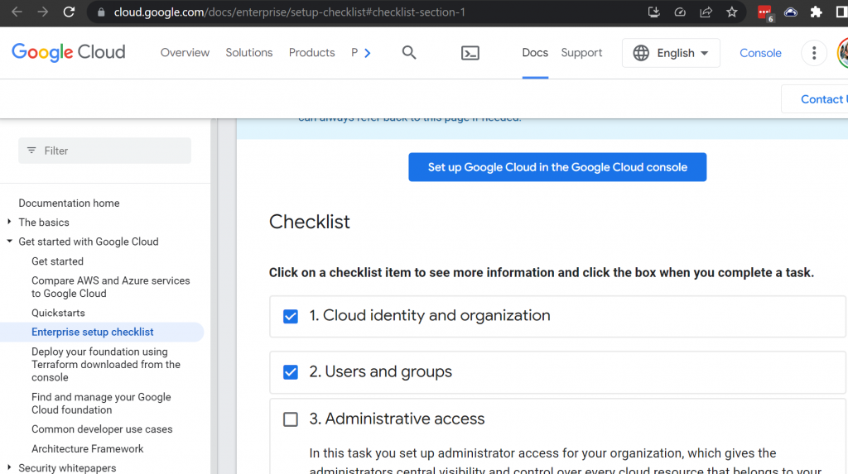
Task: Click The basics tree label
Action: pos(44,223)
